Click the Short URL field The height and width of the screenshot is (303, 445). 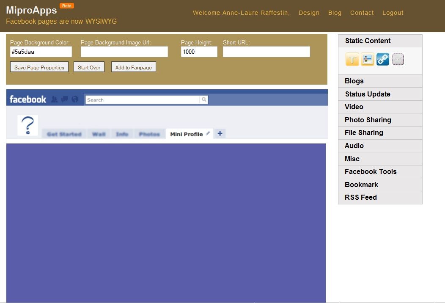tap(266, 52)
